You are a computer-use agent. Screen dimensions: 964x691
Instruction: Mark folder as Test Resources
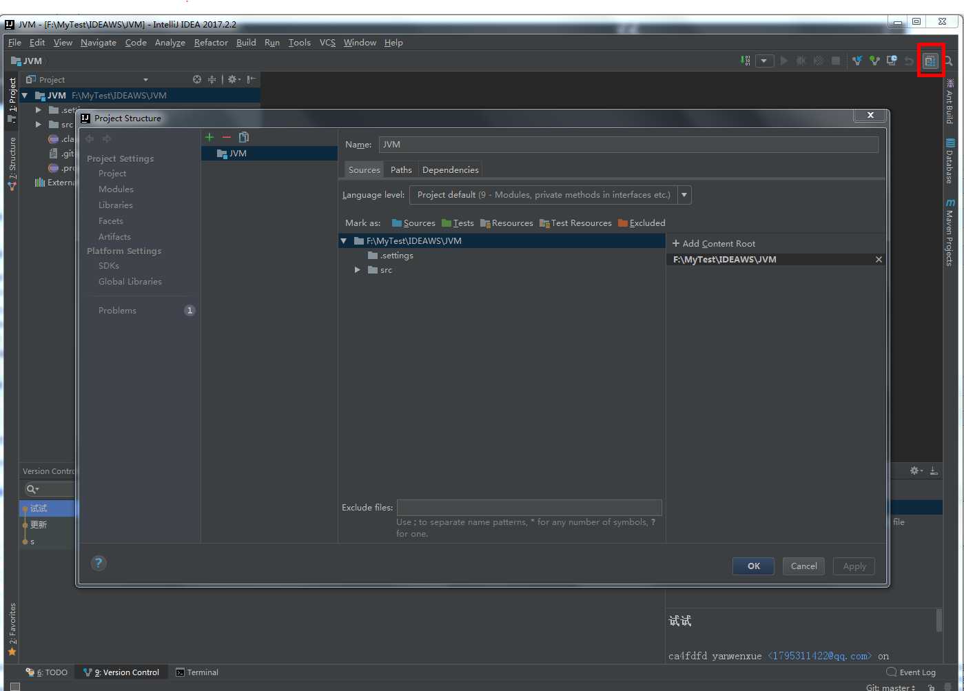click(575, 223)
